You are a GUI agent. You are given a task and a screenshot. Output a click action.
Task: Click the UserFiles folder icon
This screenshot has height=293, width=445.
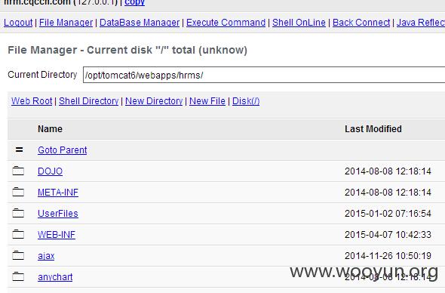coord(18,213)
